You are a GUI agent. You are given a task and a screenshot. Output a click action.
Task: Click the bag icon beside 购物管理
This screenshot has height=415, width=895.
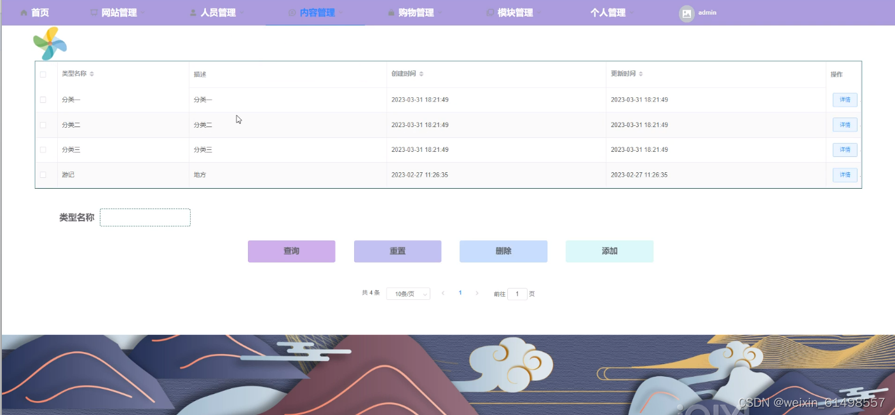(392, 13)
